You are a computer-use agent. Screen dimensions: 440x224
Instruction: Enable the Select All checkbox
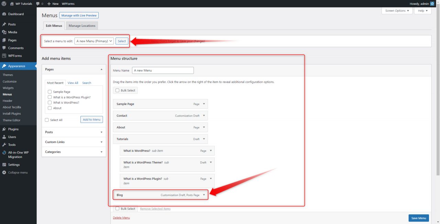click(x=47, y=119)
